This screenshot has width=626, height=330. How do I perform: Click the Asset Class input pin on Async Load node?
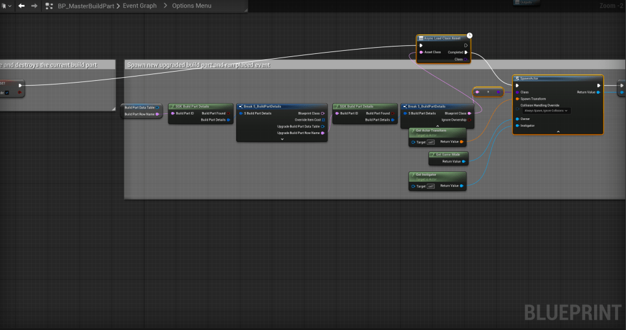coord(421,52)
